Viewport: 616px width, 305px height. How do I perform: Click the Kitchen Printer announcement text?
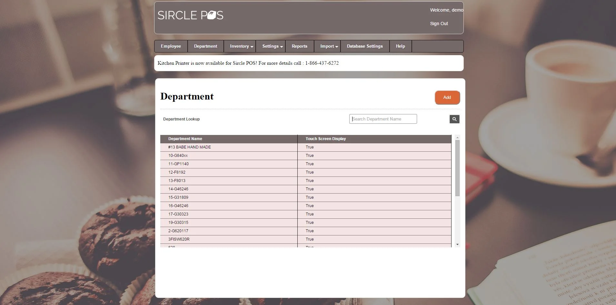pos(248,63)
